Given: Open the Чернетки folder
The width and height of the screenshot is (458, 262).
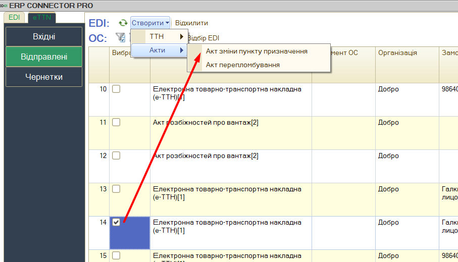Looking at the screenshot, I should tap(44, 77).
